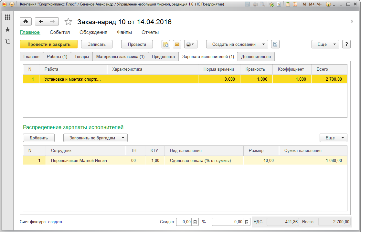Expand Заполнить по бригадам dropdown

coord(95,138)
